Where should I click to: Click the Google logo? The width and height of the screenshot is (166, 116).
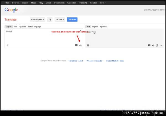pyautogui.click(x=11, y=10)
